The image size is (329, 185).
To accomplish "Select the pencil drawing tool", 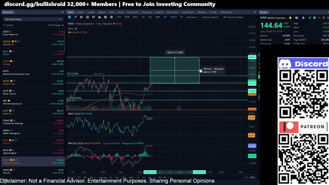I will coord(75,17).
